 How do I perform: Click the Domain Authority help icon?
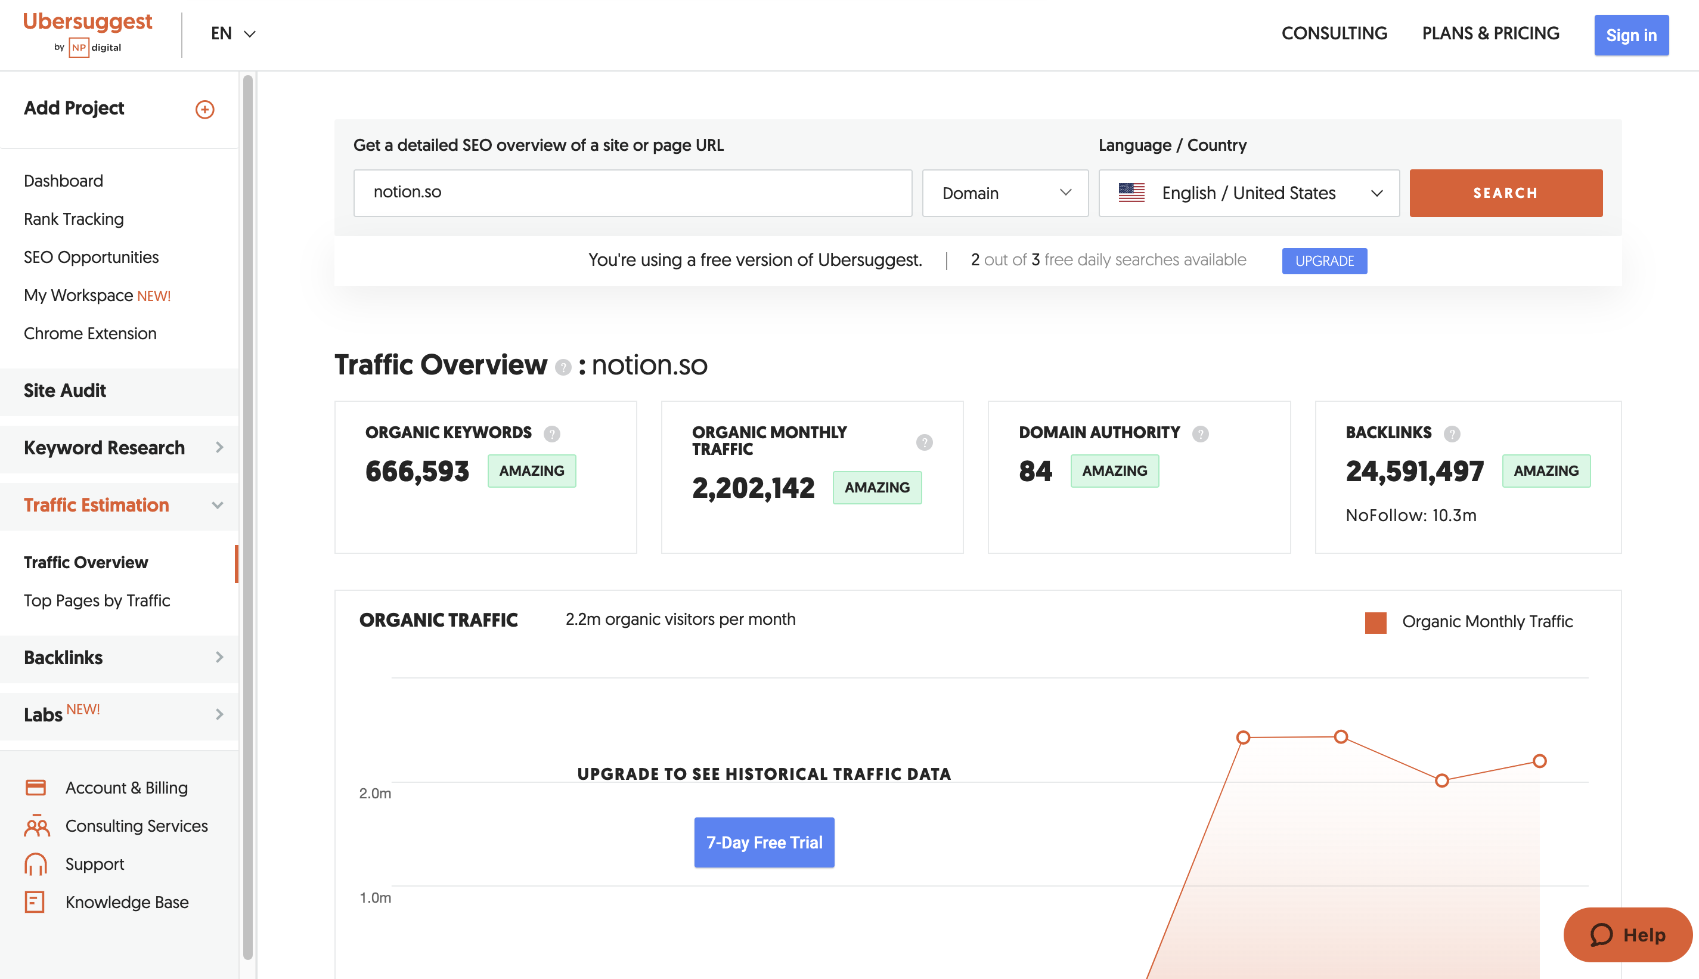(x=1200, y=433)
